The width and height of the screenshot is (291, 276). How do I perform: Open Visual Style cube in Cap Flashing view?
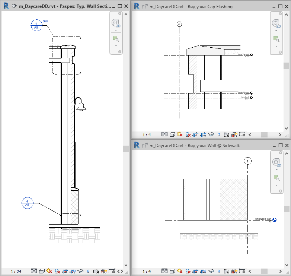click(172, 134)
